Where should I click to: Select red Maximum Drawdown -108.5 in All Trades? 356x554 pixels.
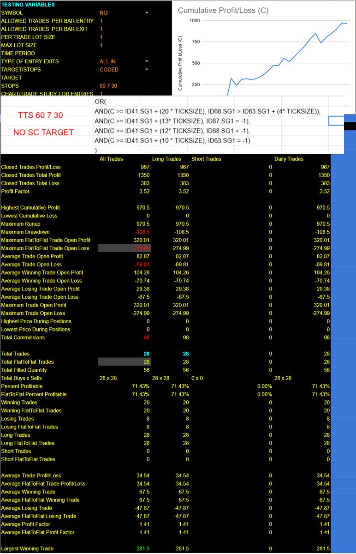point(143,232)
